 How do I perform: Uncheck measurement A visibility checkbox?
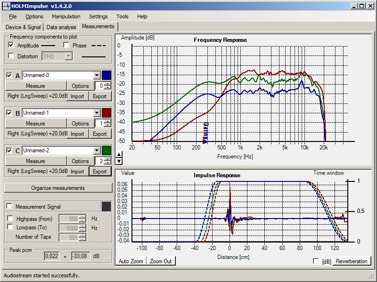[9, 75]
